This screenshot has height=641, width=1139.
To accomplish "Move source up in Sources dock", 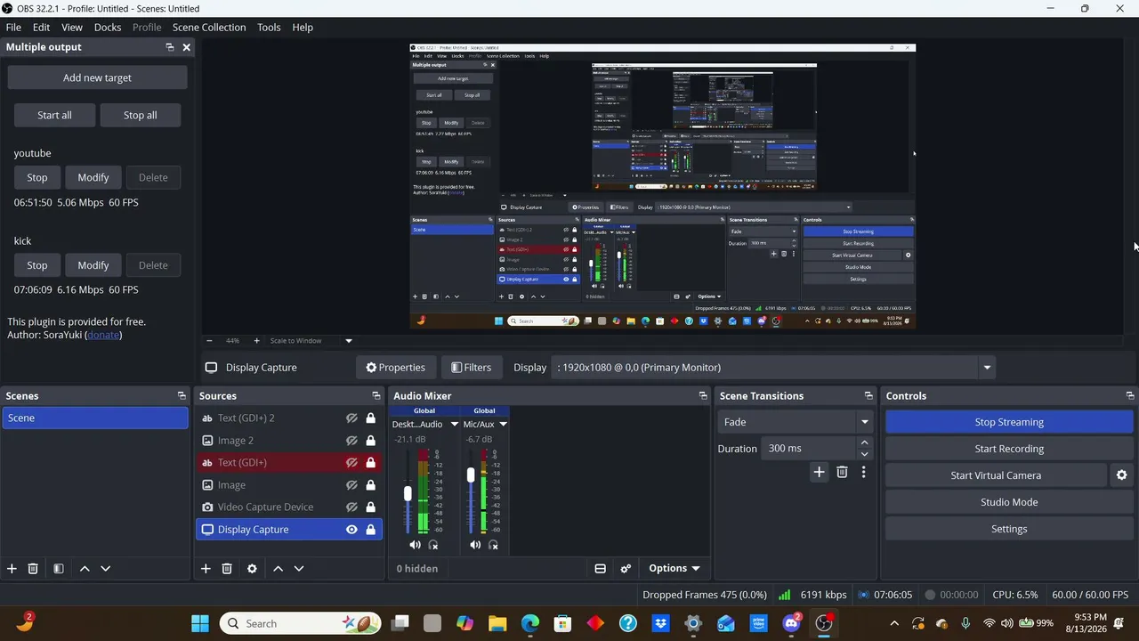I will pos(278,569).
